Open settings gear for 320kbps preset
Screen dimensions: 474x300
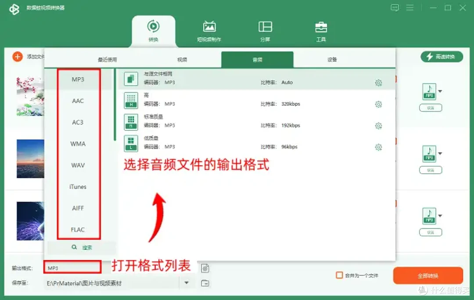(378, 104)
